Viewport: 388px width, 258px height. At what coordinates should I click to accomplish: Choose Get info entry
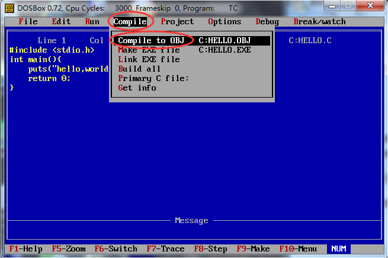[x=192, y=88]
